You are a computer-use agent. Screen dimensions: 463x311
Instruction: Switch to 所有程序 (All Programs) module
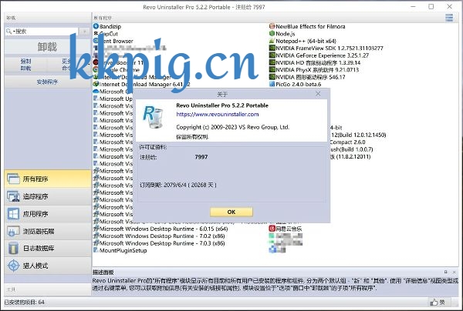[x=48, y=179]
